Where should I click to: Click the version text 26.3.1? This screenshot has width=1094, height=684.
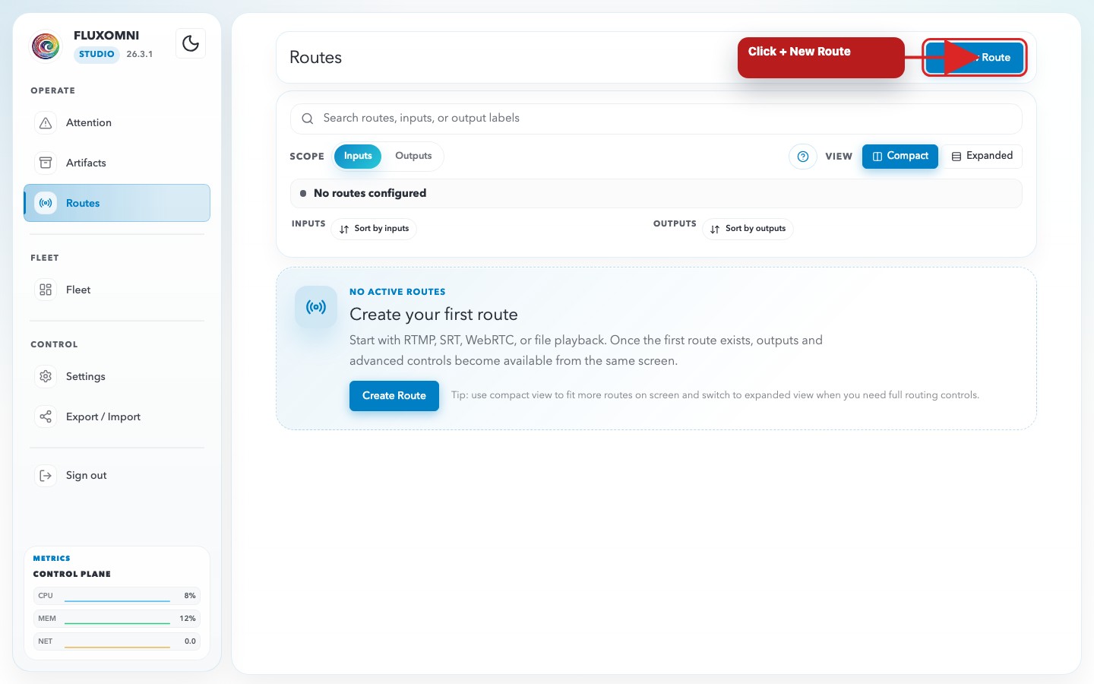140,54
